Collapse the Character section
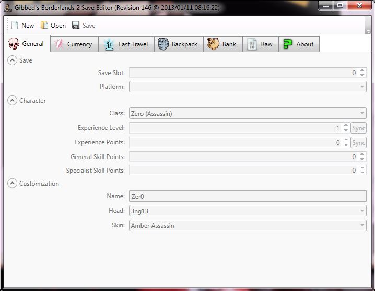This screenshot has width=375, height=291. coord(12,101)
